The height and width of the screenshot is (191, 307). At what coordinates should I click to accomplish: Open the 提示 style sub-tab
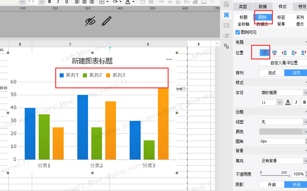(x=300, y=24)
